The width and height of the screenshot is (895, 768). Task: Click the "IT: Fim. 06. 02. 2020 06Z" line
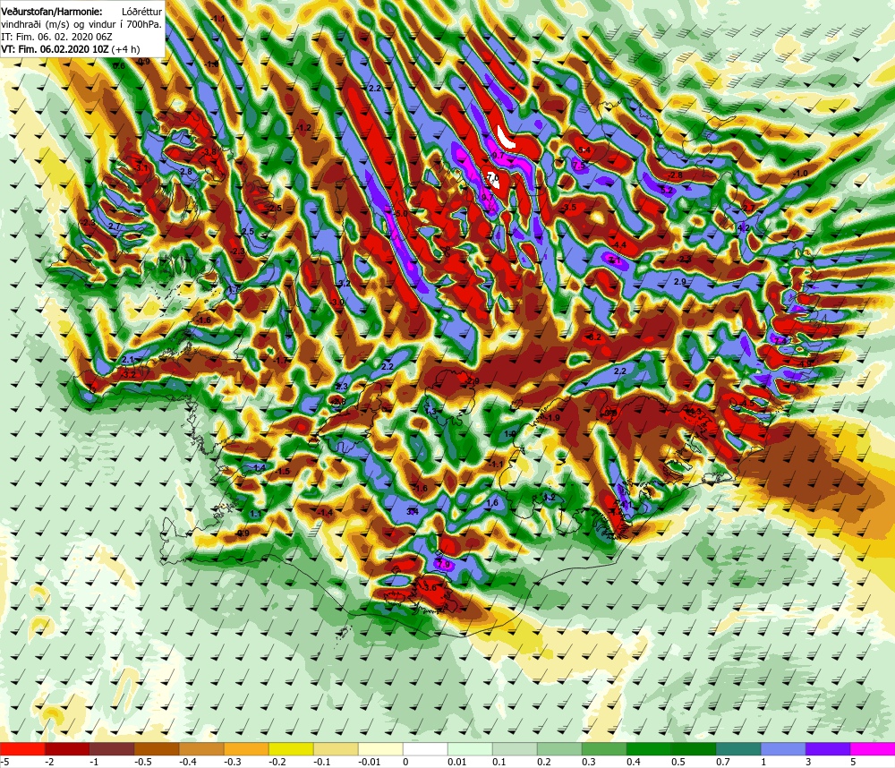(x=55, y=37)
